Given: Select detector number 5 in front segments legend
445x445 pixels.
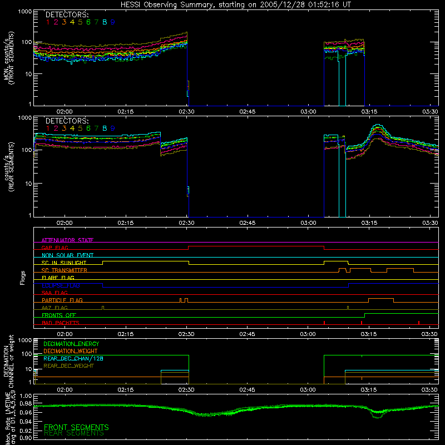Looking at the screenshot, I should pyautogui.click(x=80, y=22).
